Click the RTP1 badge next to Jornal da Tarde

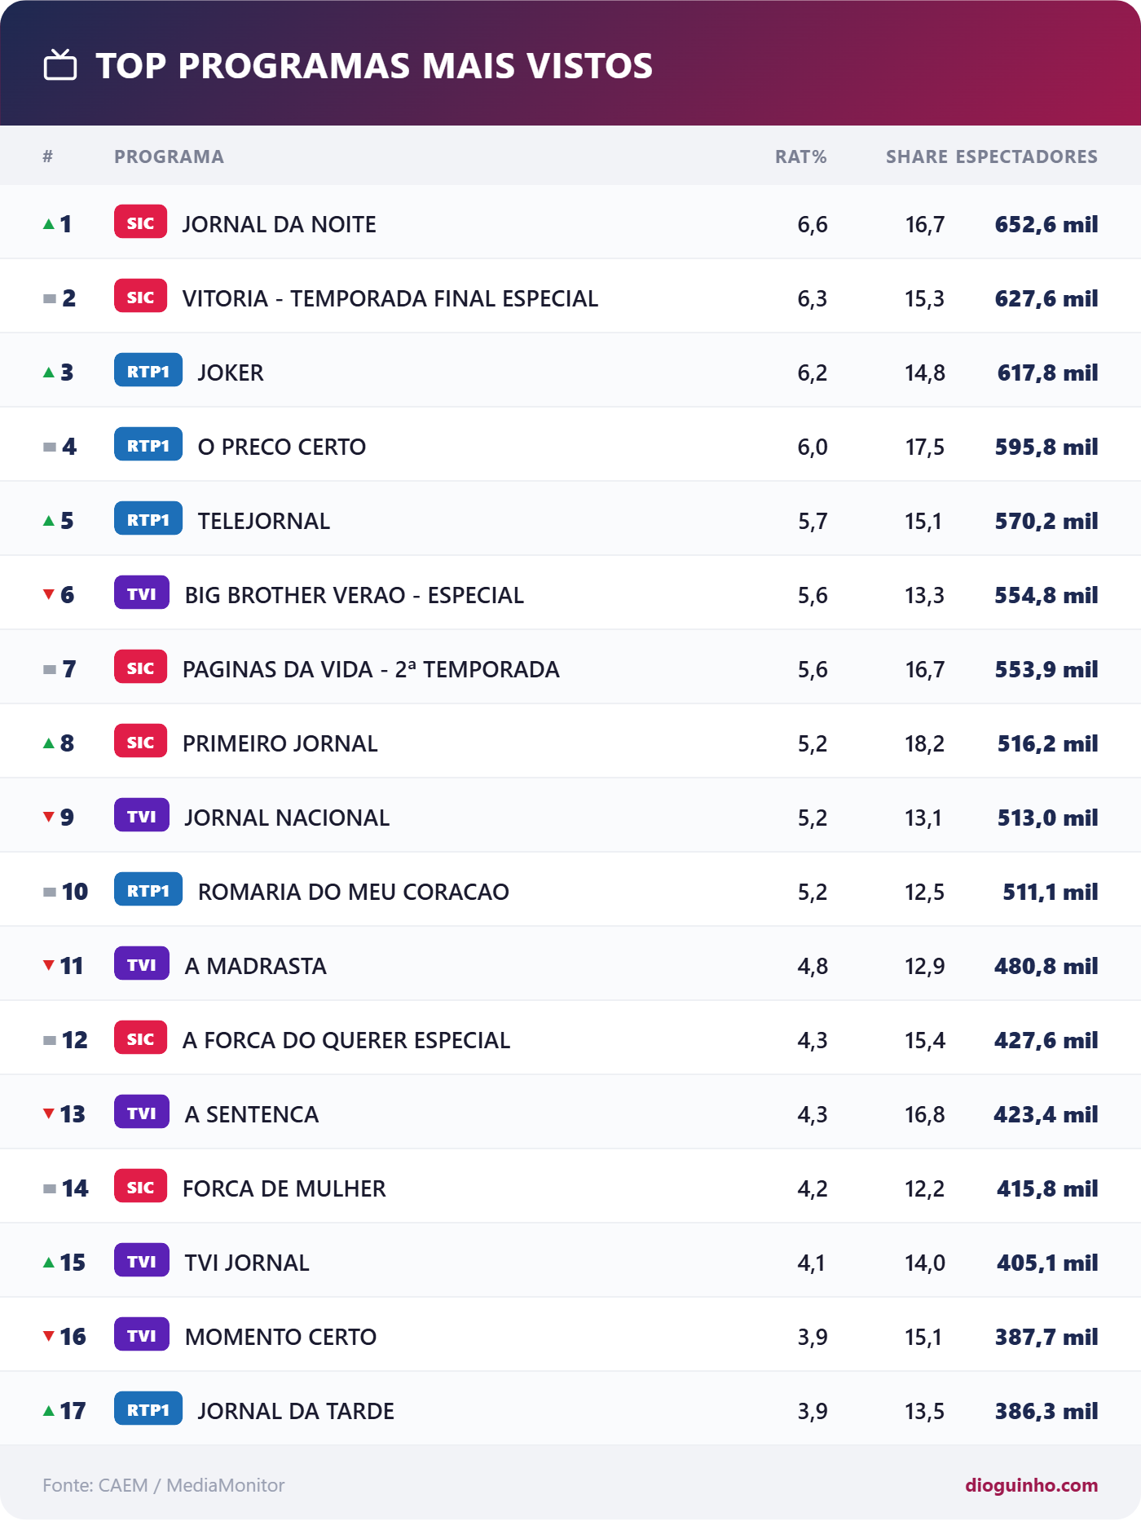pos(148,1409)
